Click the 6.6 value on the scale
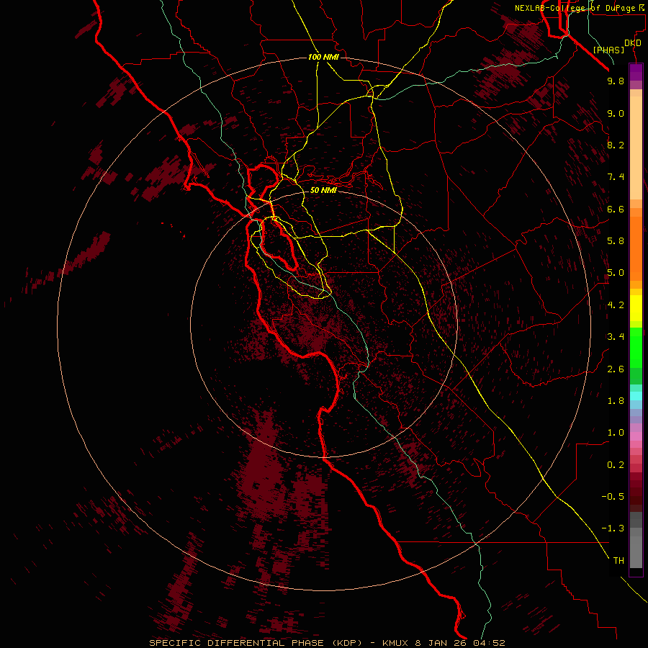Screen dimensions: 648x648 click(x=616, y=209)
